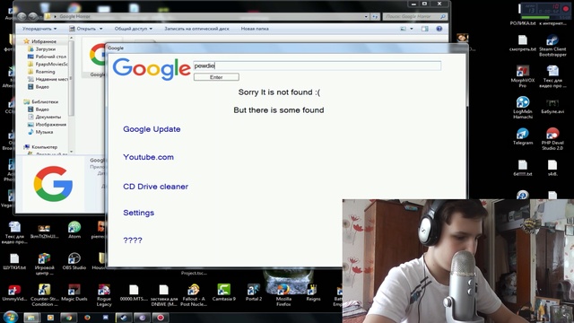Click the File Explorer icon in the taskbar
Viewport: 574px width, 323px height.
pyautogui.click(x=31, y=318)
